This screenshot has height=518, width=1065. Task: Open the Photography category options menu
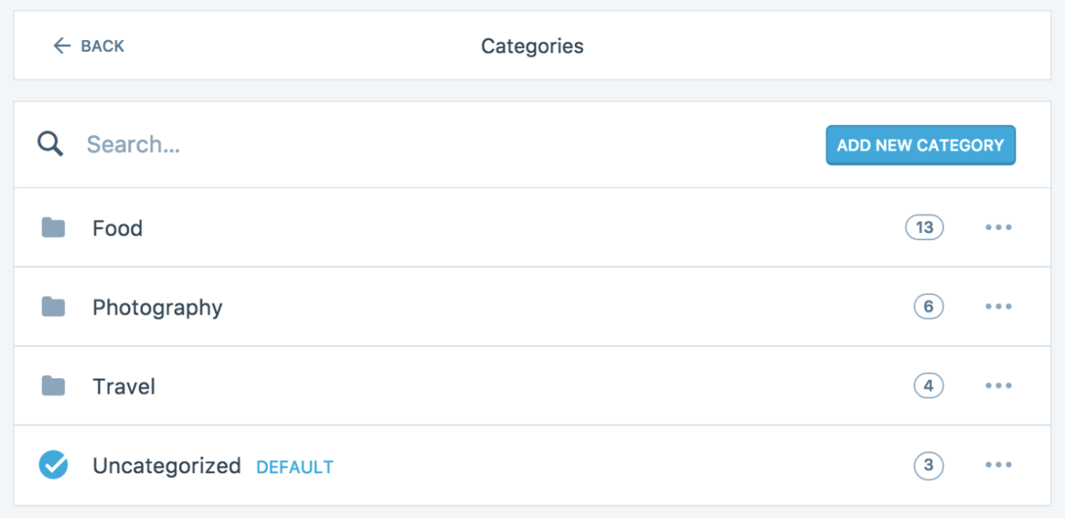click(998, 306)
